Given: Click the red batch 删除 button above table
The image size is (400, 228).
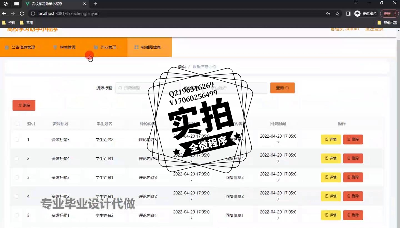Looking at the screenshot, I should [x=24, y=105].
